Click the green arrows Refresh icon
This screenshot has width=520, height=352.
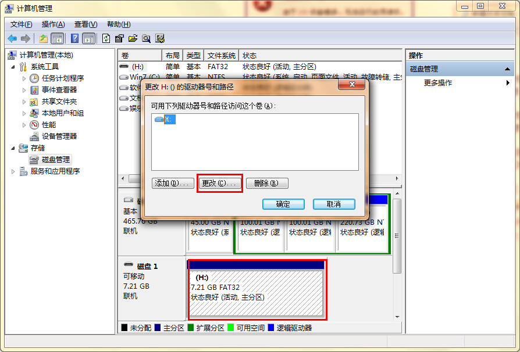[106, 39]
